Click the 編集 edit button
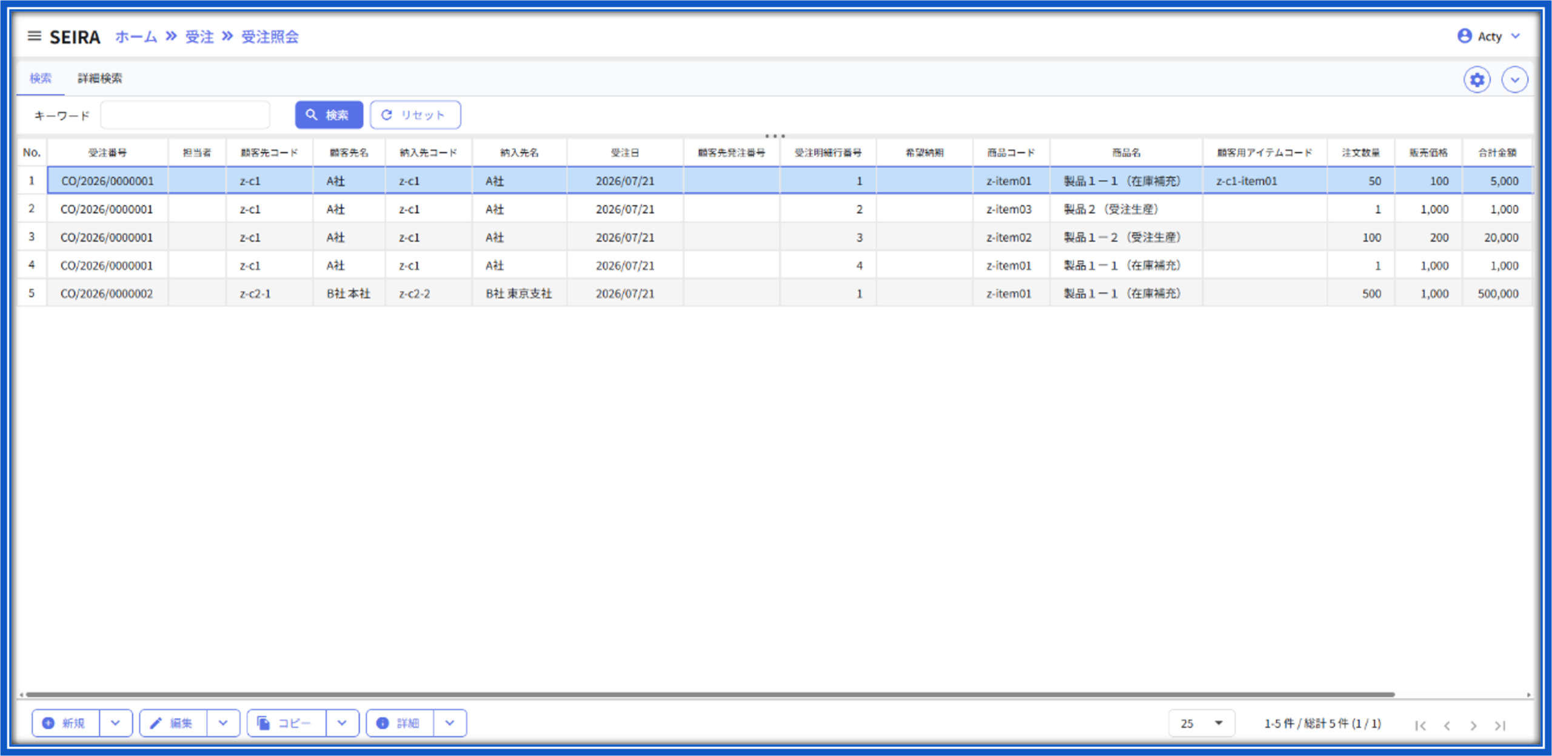 (x=173, y=723)
